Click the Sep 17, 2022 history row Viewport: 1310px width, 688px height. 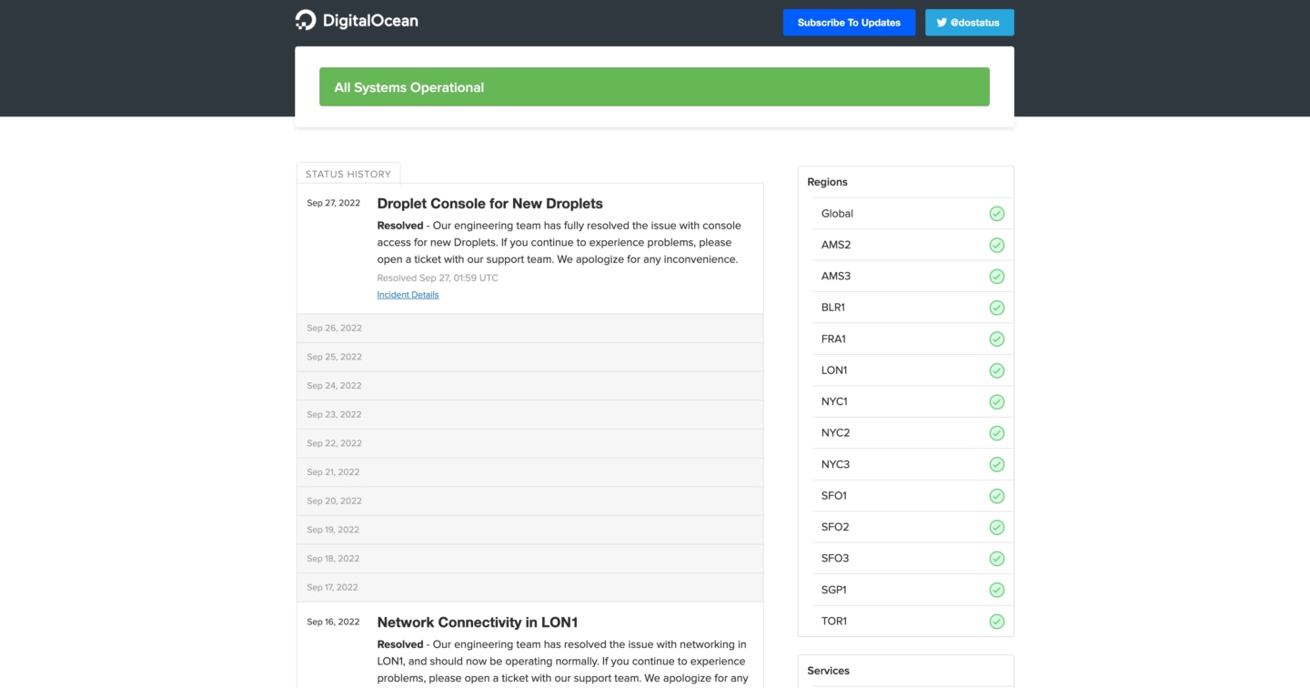530,587
